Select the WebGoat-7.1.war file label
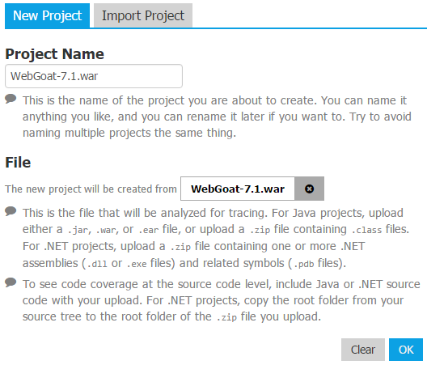The height and width of the screenshot is (365, 427). 238,189
